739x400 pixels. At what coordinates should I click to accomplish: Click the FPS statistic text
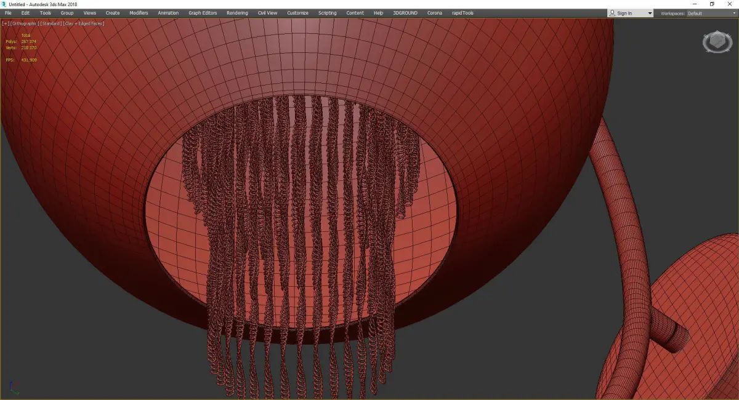22,60
